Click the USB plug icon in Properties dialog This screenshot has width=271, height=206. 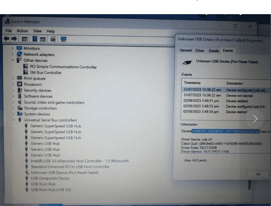click(x=187, y=62)
